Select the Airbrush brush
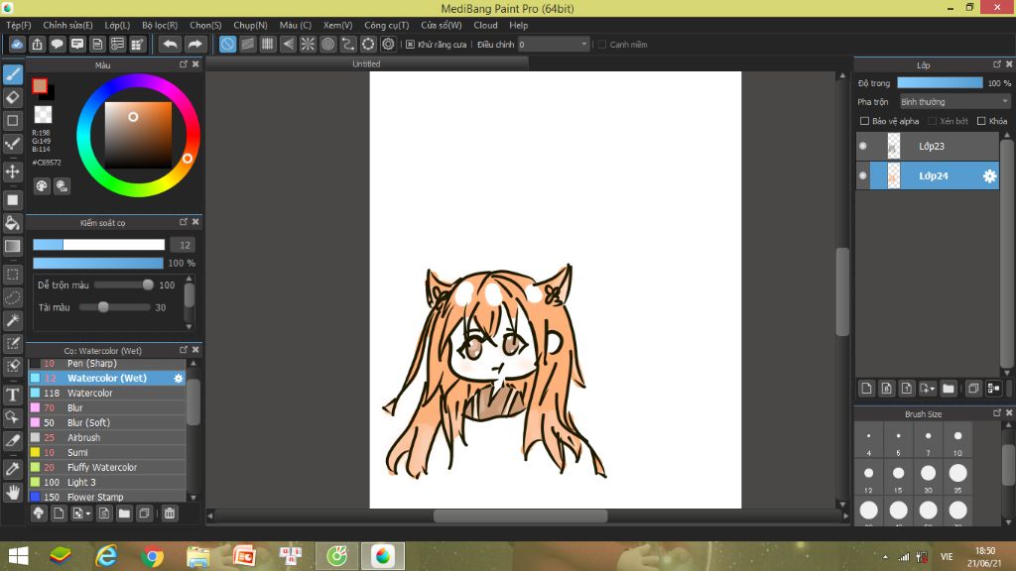1016x571 pixels. [x=107, y=437]
